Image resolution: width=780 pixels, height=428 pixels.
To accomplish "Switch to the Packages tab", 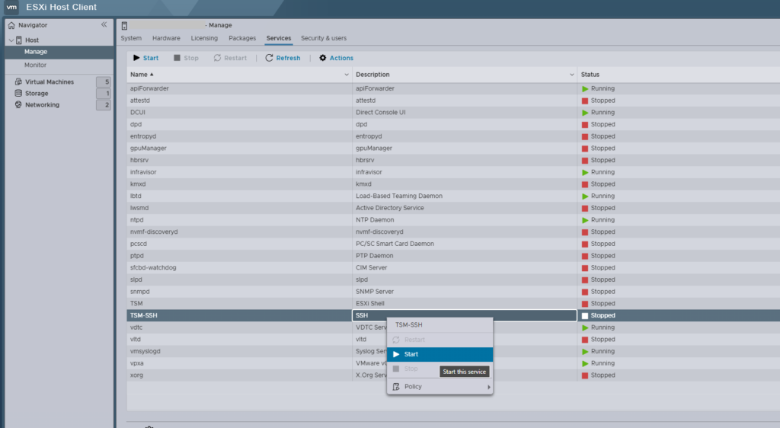I will tap(242, 38).
